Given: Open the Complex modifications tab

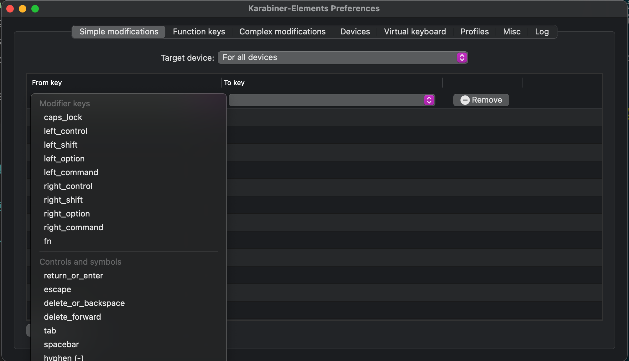Looking at the screenshot, I should click(x=282, y=32).
